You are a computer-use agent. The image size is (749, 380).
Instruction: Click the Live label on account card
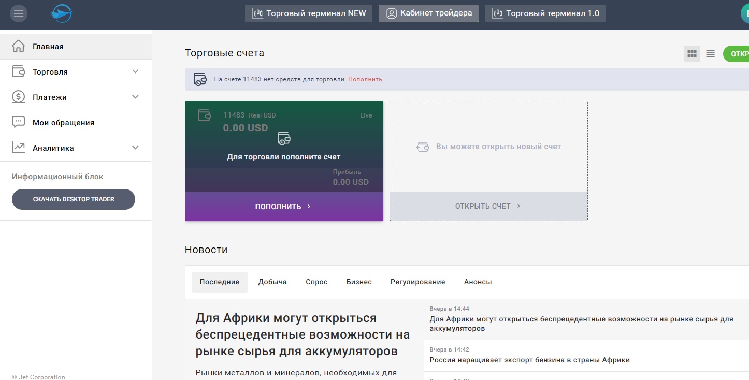pos(366,115)
